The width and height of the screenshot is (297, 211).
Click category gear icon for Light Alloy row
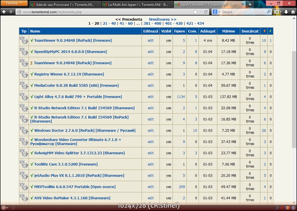[x=24, y=97]
